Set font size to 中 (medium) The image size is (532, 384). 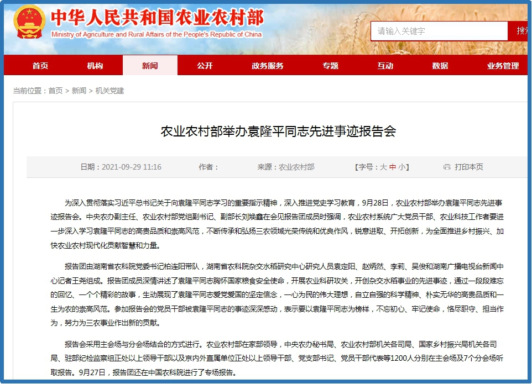click(x=393, y=167)
